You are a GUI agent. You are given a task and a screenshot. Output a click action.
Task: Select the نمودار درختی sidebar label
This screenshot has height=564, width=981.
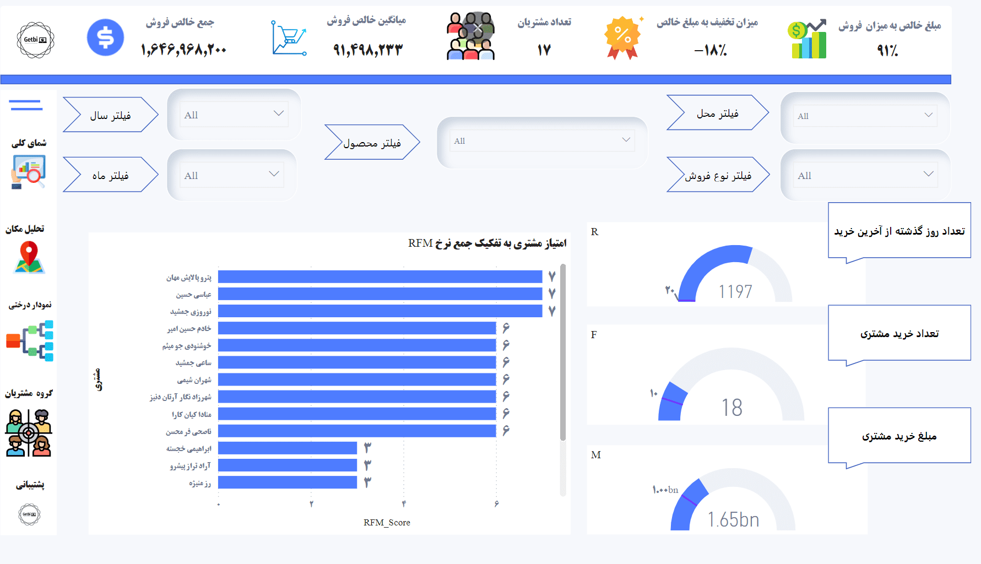pyautogui.click(x=30, y=305)
